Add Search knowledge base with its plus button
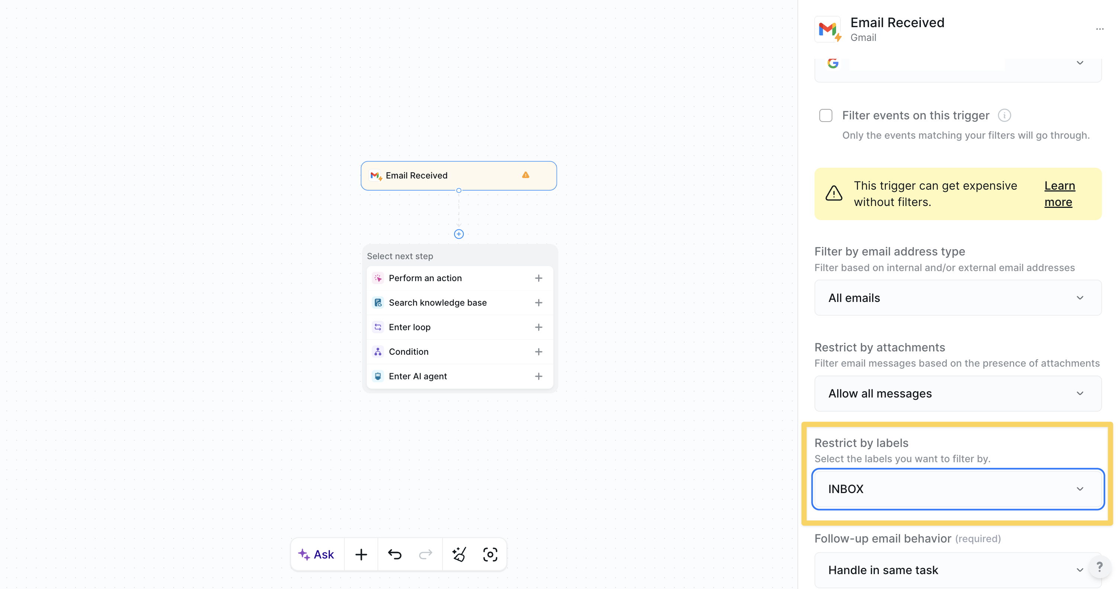Image resolution: width=1118 pixels, height=589 pixels. (x=539, y=303)
